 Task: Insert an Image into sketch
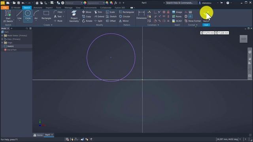point(177,12)
